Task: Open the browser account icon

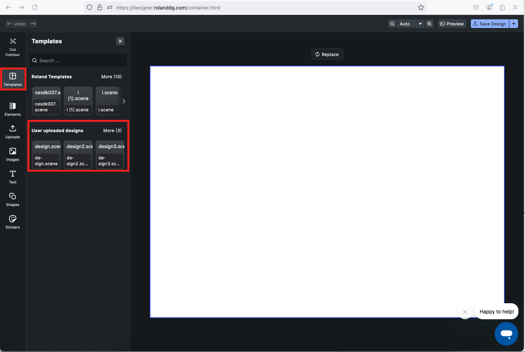Action: point(489,7)
